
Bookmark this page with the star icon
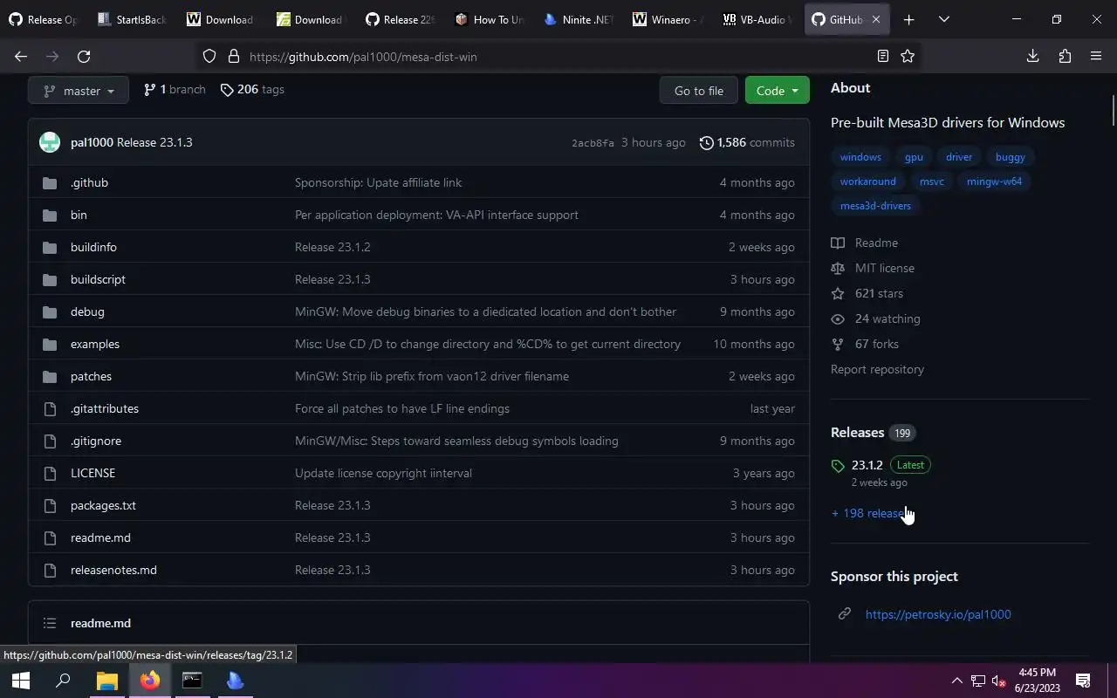pos(908,57)
